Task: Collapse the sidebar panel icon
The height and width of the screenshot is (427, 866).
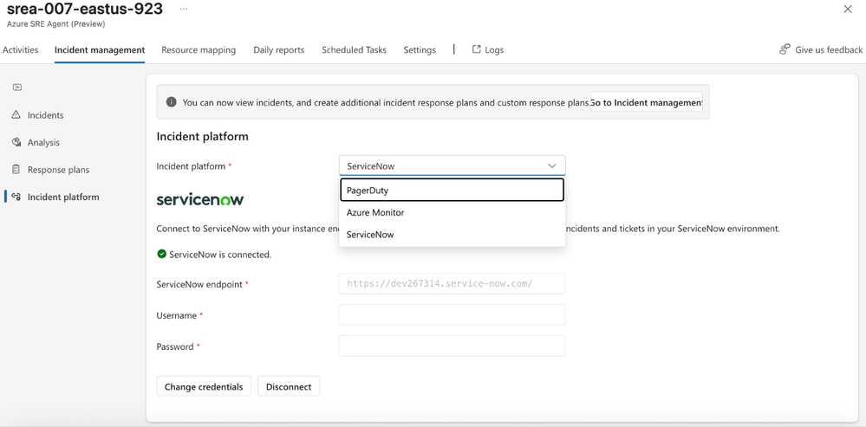Action: [x=17, y=87]
